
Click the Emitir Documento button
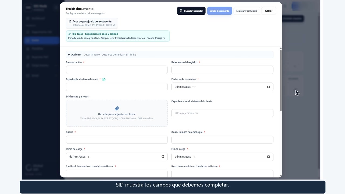point(219,11)
